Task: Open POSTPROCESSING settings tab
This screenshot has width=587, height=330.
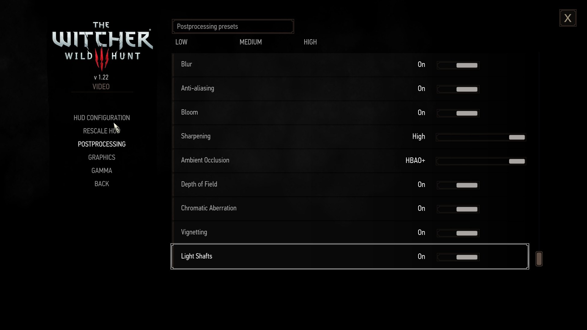Action: click(102, 144)
